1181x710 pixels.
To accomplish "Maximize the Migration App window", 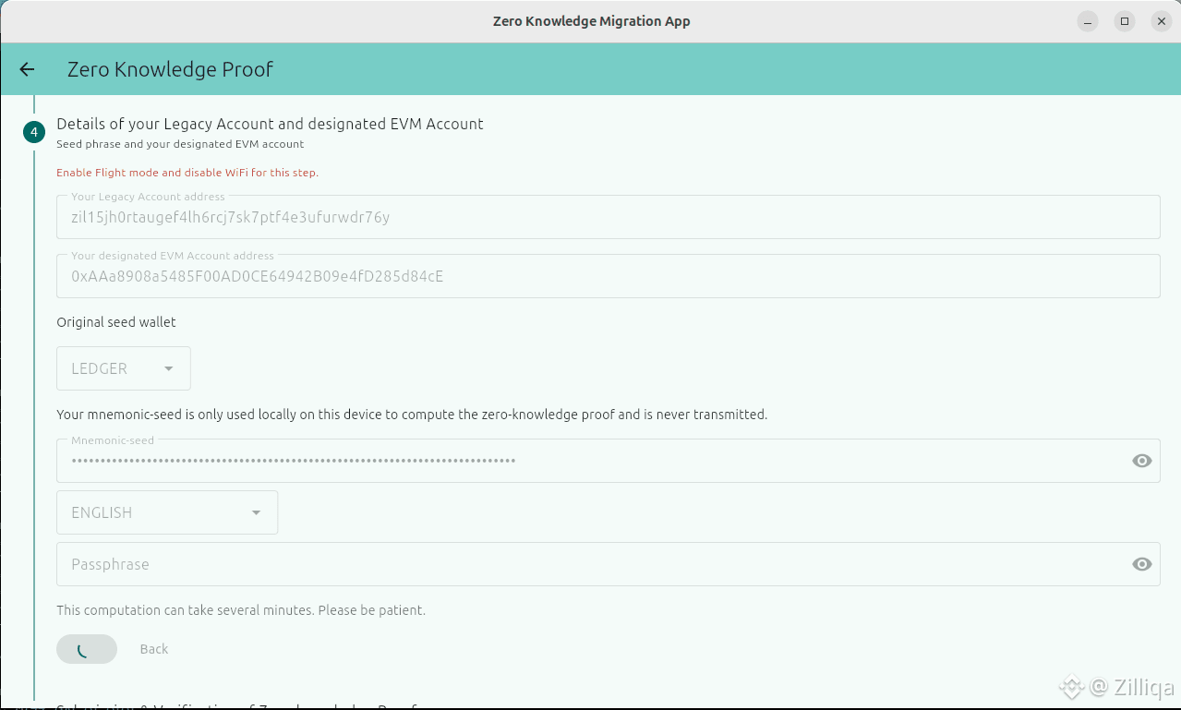I will 1125,21.
